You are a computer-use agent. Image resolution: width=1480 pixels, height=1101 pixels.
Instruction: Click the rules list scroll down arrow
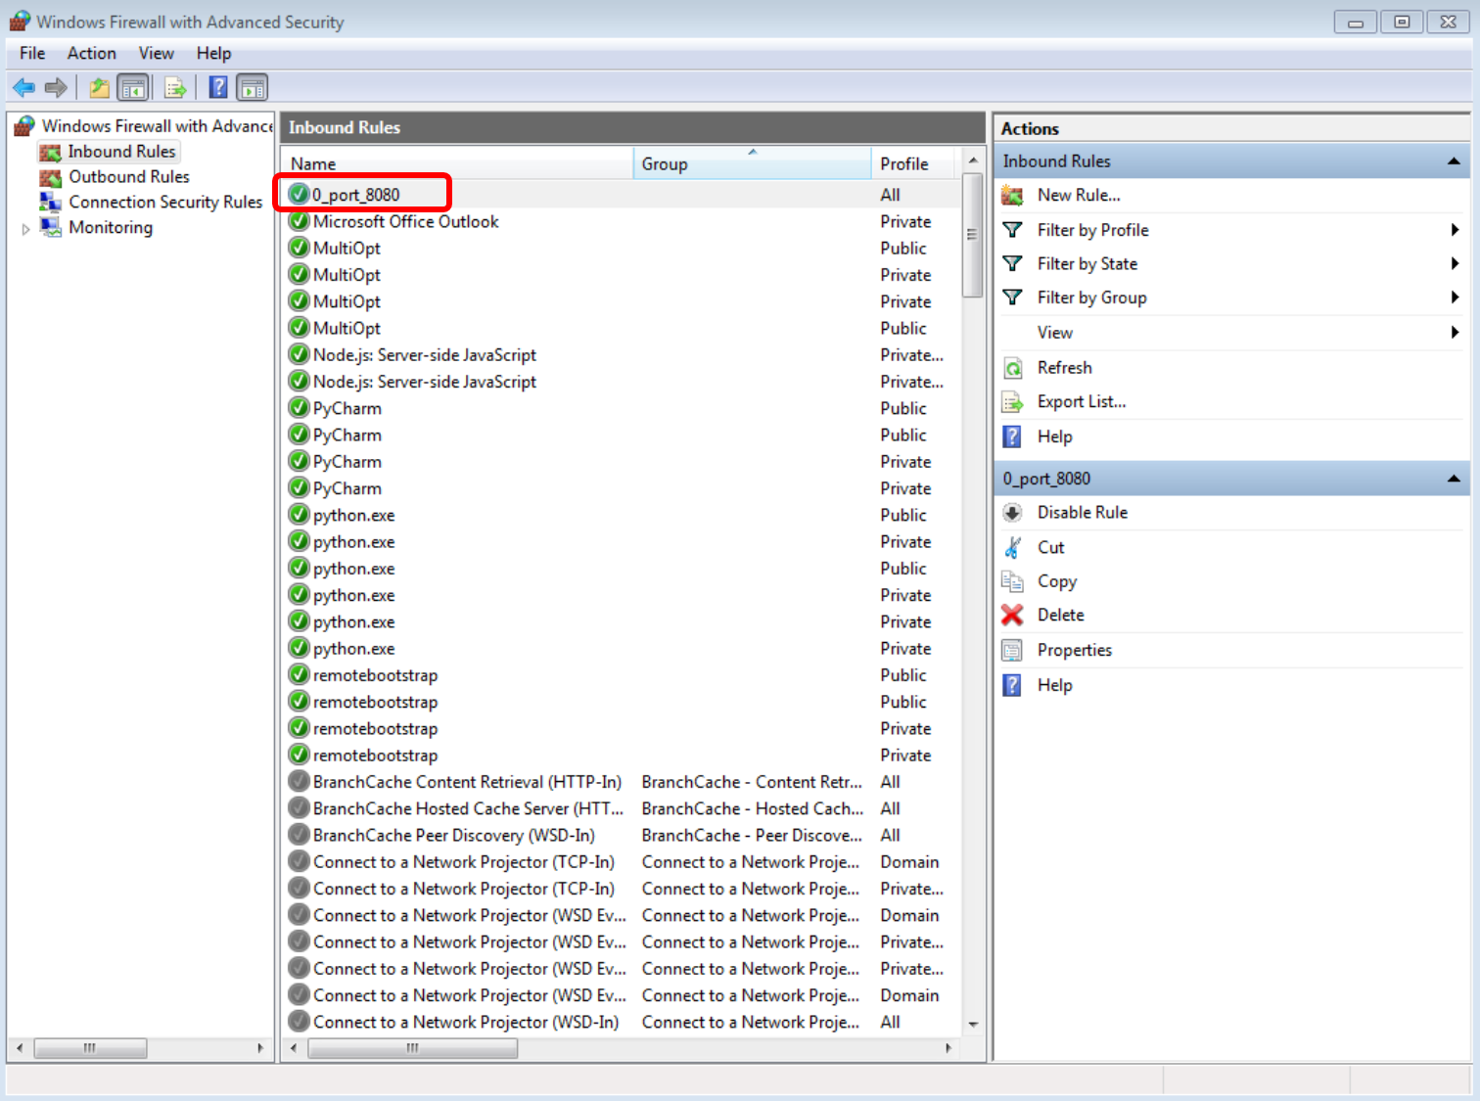coord(973,1025)
